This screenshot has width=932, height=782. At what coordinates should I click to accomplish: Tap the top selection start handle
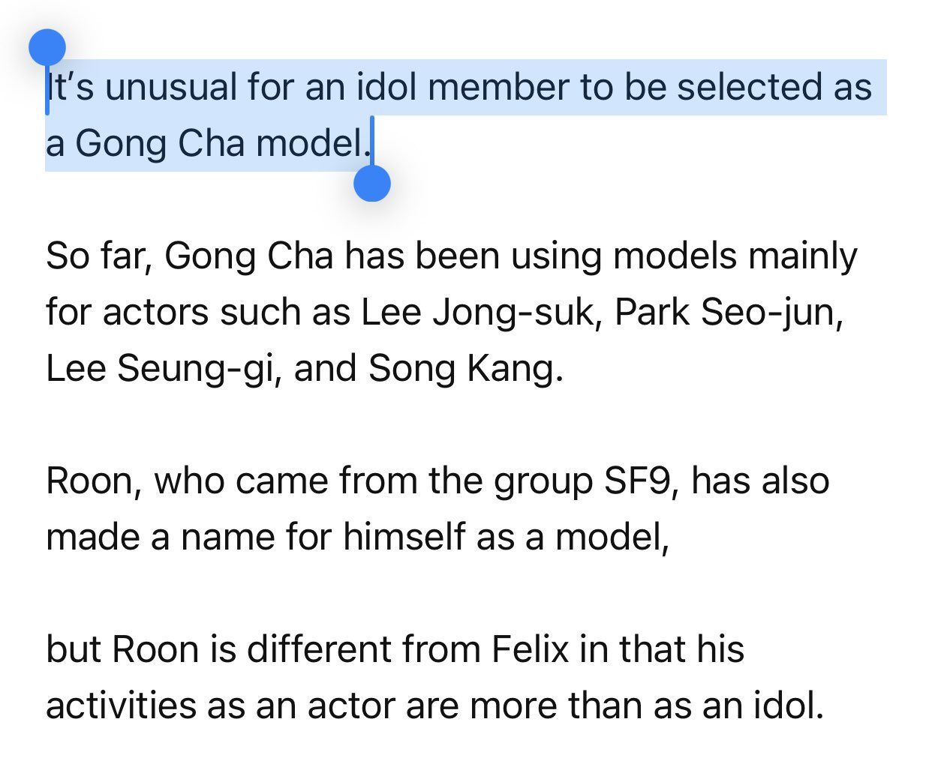pos(47,48)
